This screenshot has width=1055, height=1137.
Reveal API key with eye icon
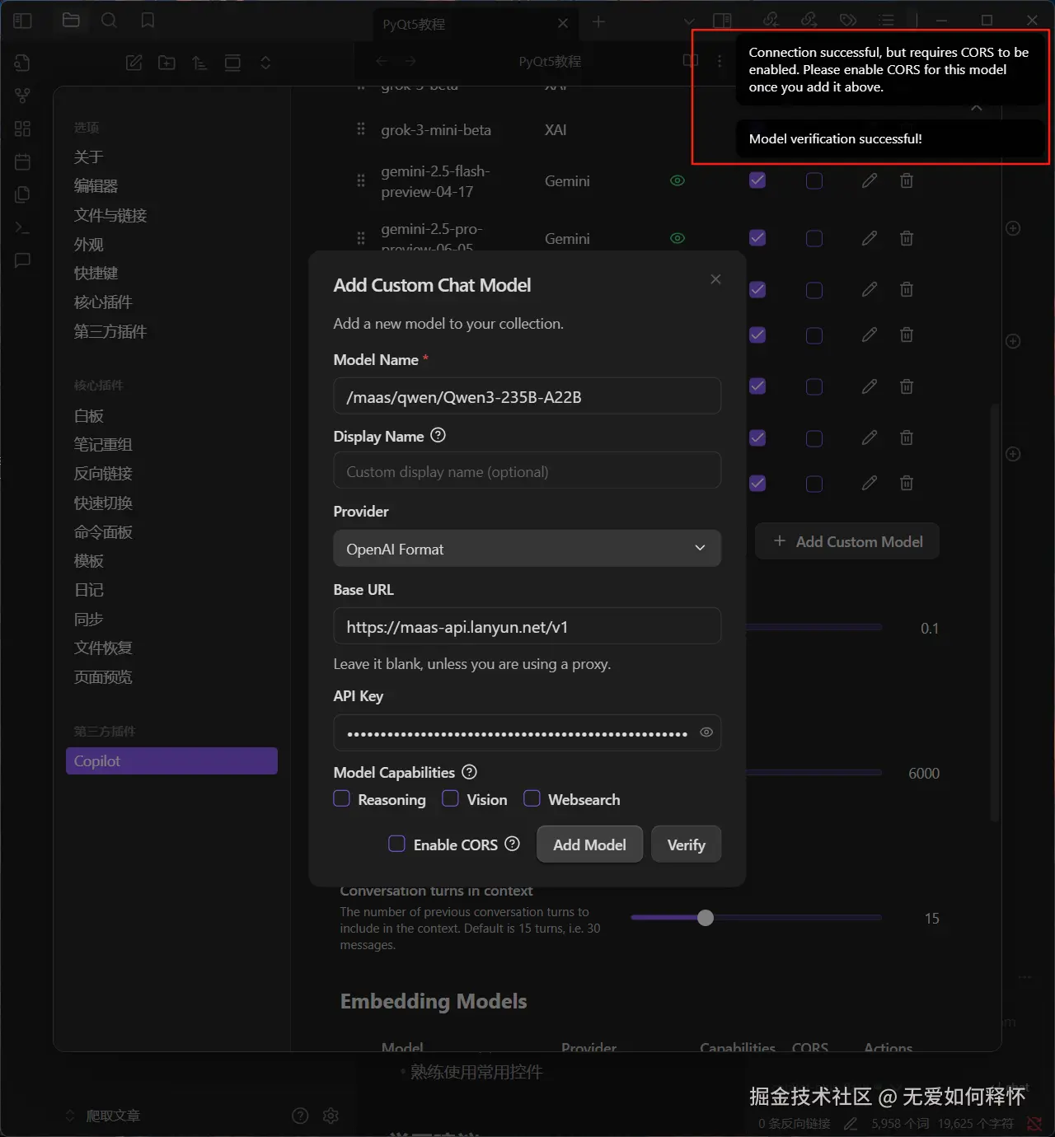click(706, 732)
